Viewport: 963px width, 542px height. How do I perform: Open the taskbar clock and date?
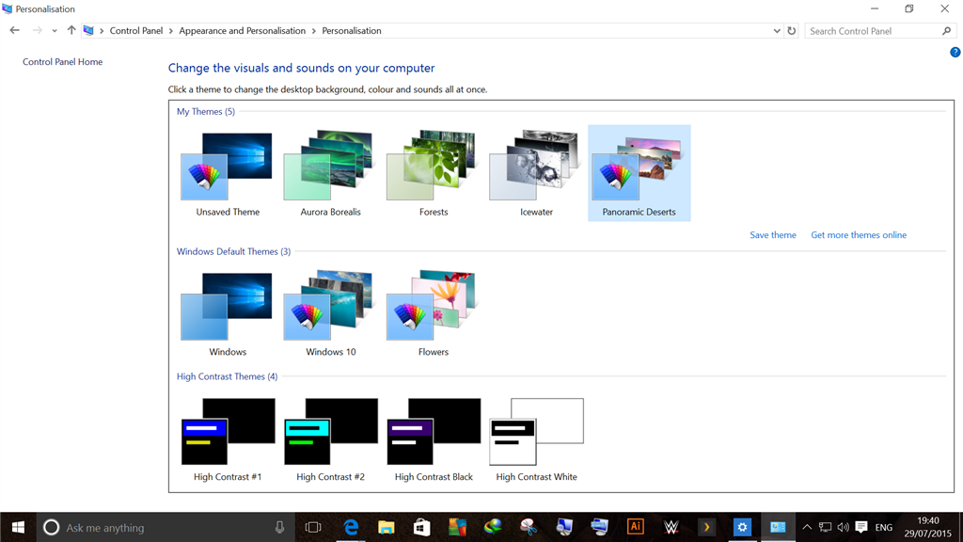click(x=928, y=527)
